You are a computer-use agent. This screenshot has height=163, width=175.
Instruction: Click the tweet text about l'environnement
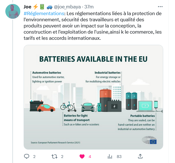pyautogui.click(x=93, y=26)
